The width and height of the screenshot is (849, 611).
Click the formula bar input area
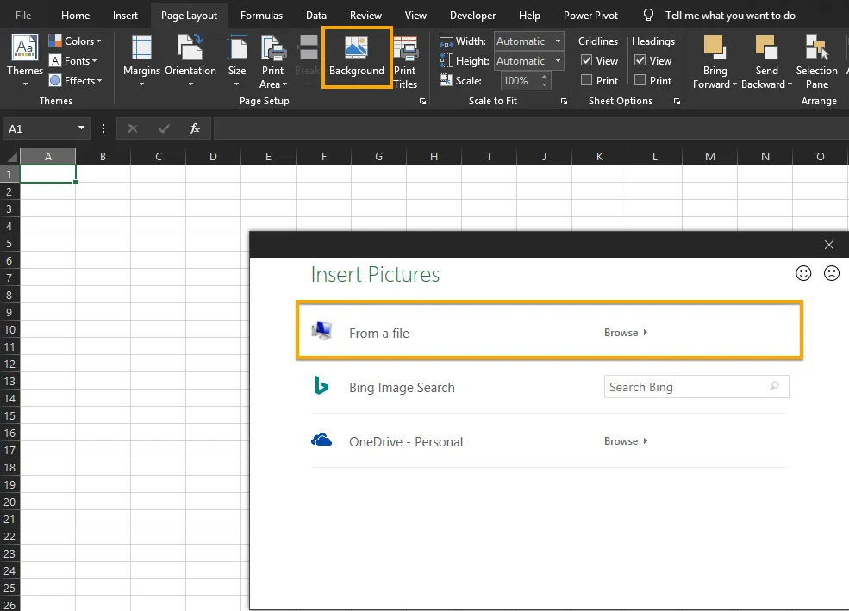pos(531,128)
